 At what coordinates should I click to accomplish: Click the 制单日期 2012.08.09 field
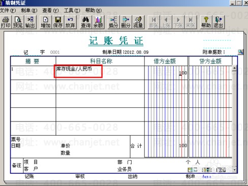126,52
